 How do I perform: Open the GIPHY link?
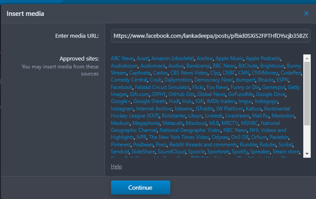[x=158, y=94]
